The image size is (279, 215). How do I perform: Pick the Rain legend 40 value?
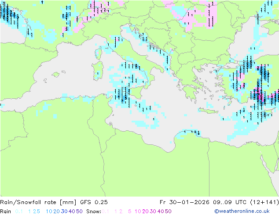tap(72, 211)
